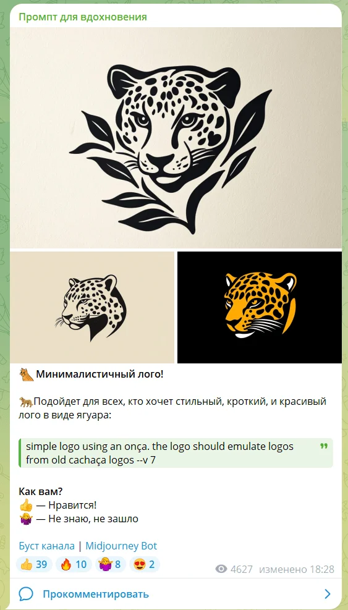Viewport: 348px width, 610px height.
Task: Toggle the heart-eyes reaction with 2
Action: point(144,564)
